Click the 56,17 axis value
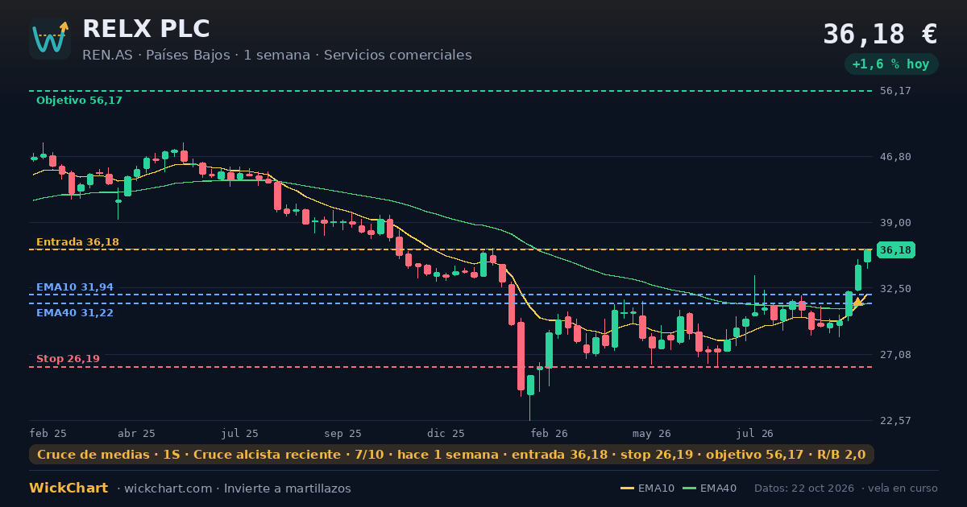This screenshot has height=507, width=967. pos(895,91)
